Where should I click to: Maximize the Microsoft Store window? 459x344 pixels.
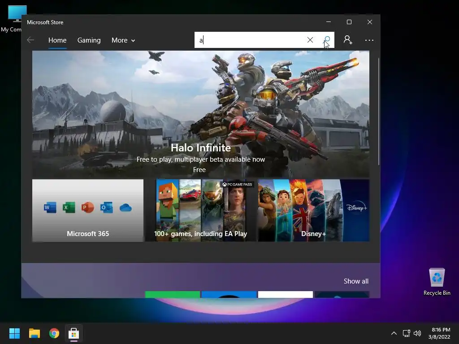click(349, 22)
